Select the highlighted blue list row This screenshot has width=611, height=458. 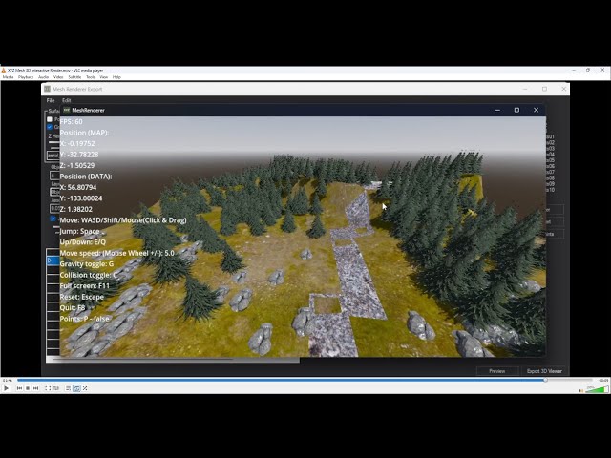pos(53,260)
